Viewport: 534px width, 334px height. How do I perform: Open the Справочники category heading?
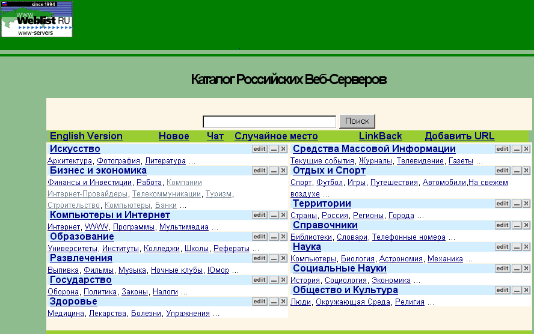325,225
